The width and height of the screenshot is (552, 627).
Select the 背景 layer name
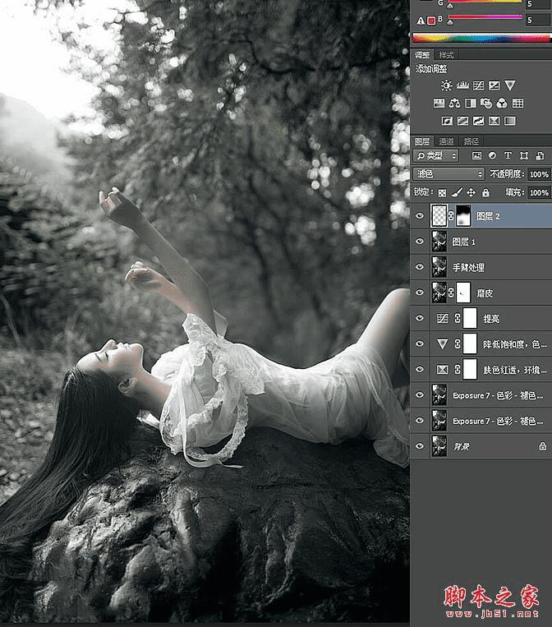click(x=461, y=447)
